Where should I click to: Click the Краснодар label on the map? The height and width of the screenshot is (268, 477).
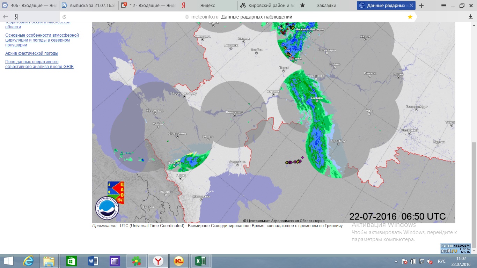pyautogui.click(x=155, y=111)
